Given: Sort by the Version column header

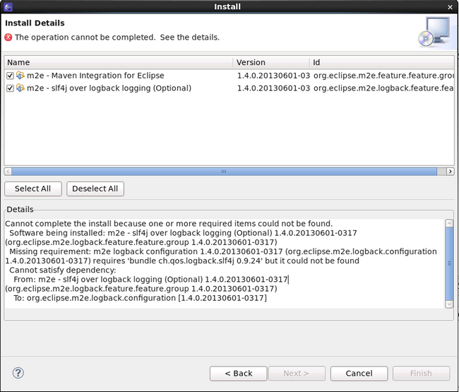Looking at the screenshot, I should click(271, 62).
